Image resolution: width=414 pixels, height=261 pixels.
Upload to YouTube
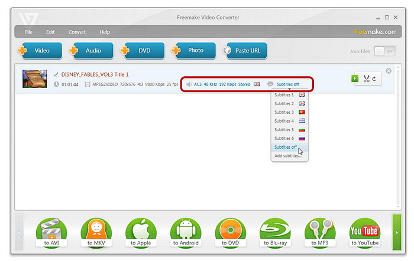tap(365, 233)
